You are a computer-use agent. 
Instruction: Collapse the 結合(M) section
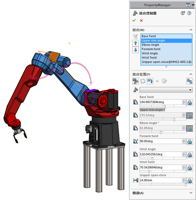[x=191, y=30]
